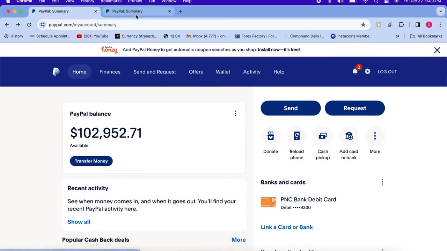
Task: Open the More quick actions icon
Action: coord(375,136)
